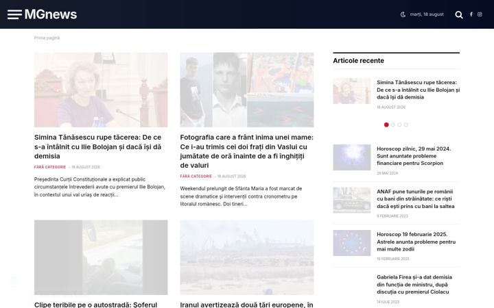This screenshot has height=308, width=494.
Task: Open Horoscop 19 februarie 2025 article
Action: pyautogui.click(x=416, y=242)
